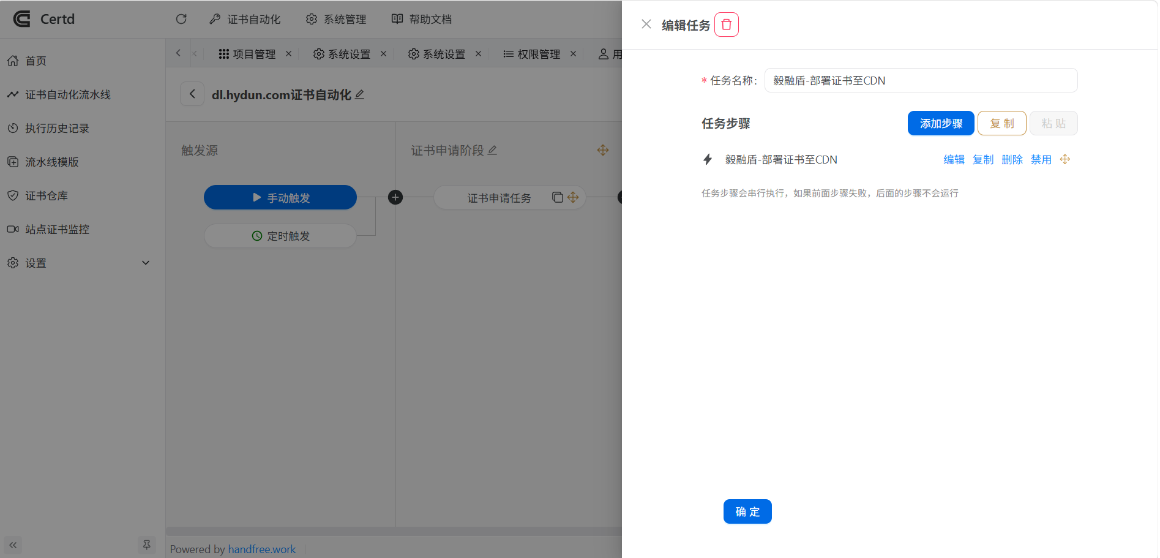Click the shield icon next to 证书仓库
The image size is (1160, 558).
(13, 195)
